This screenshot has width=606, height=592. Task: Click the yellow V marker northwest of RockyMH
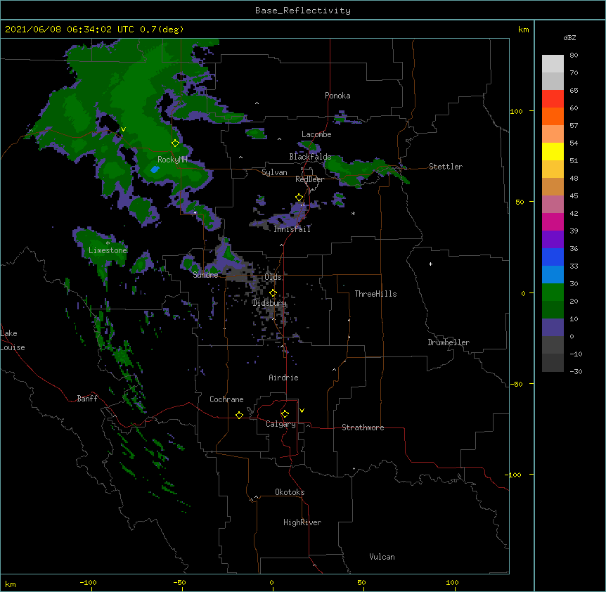123,129
